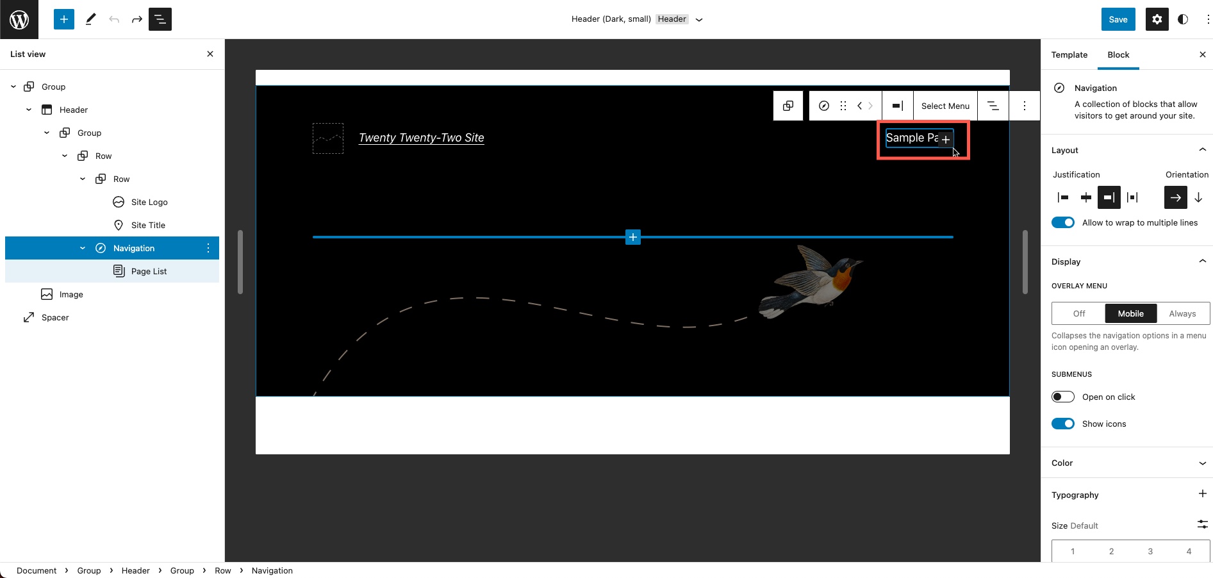Expand the Color section
Viewport: 1213px width, 578px height.
click(1202, 463)
